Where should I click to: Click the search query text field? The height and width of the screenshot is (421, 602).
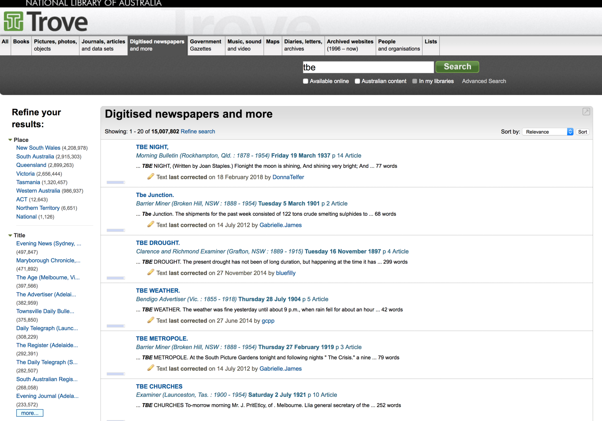click(x=368, y=67)
